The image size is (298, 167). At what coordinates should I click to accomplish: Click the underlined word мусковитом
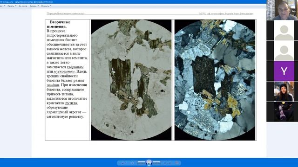64,71
